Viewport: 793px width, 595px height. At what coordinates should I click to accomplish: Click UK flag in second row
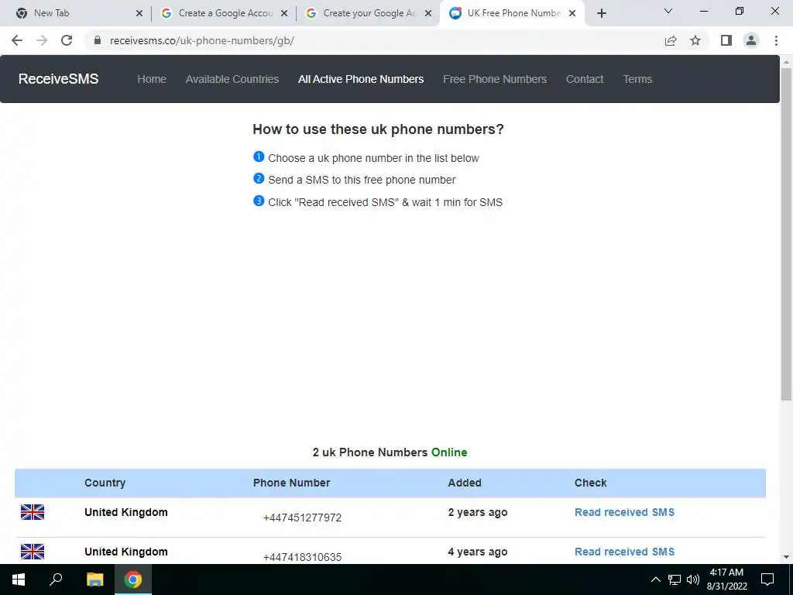click(33, 552)
